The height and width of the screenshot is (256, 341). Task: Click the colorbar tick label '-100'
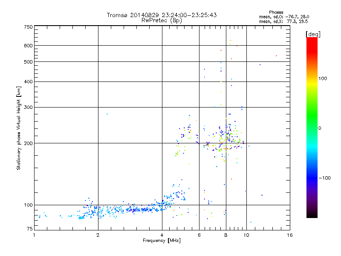[x=324, y=178]
